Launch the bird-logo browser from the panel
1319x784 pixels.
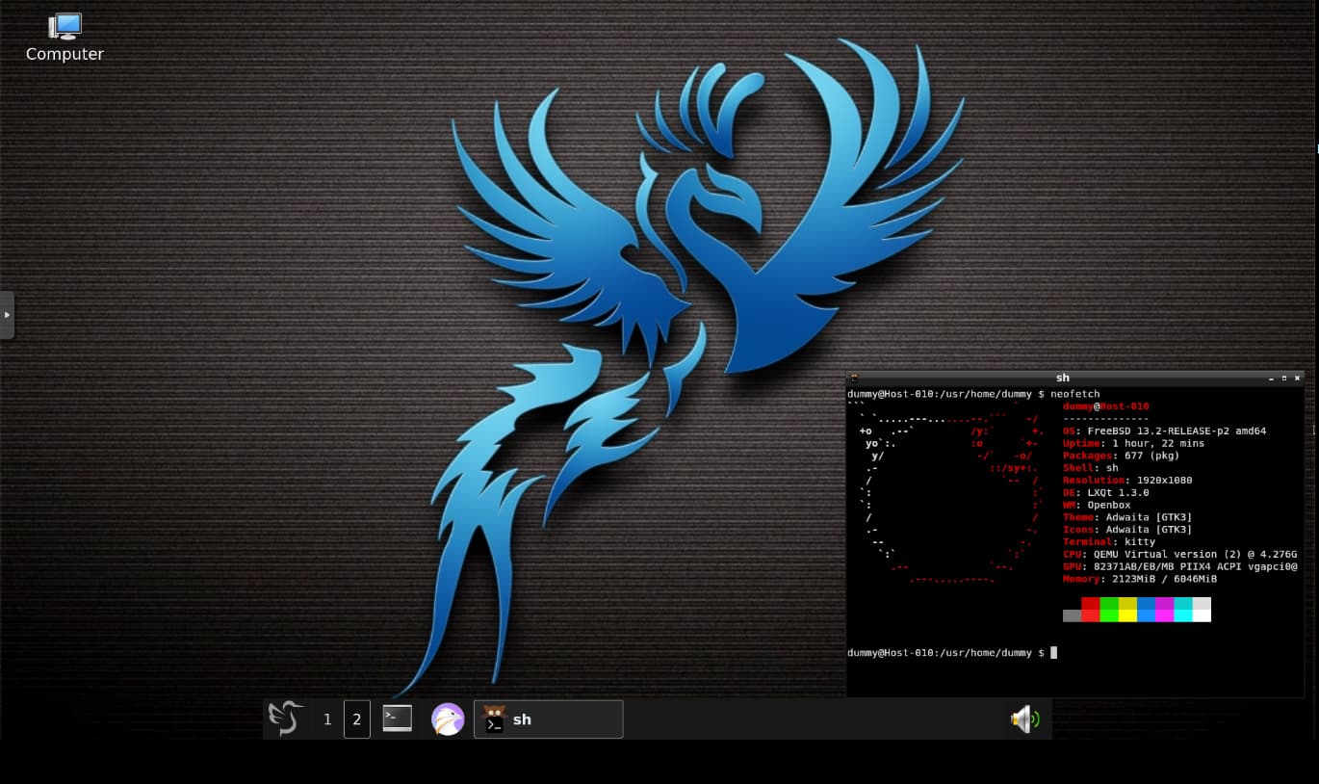[448, 719]
